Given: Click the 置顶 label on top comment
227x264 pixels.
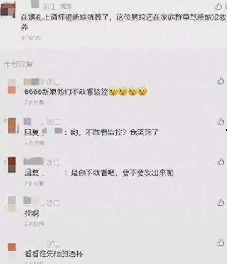Looking at the screenshot, I should [66, 7].
